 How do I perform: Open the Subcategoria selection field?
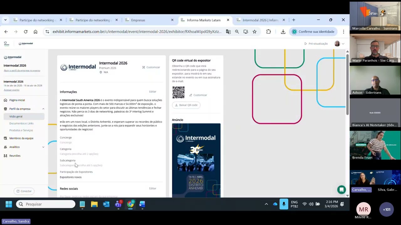pyautogui.click(x=81, y=165)
